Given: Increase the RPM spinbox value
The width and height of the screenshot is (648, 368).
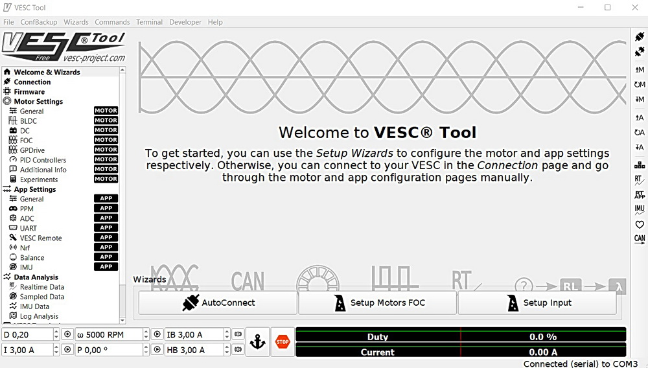Looking at the screenshot, I should click(146, 332).
